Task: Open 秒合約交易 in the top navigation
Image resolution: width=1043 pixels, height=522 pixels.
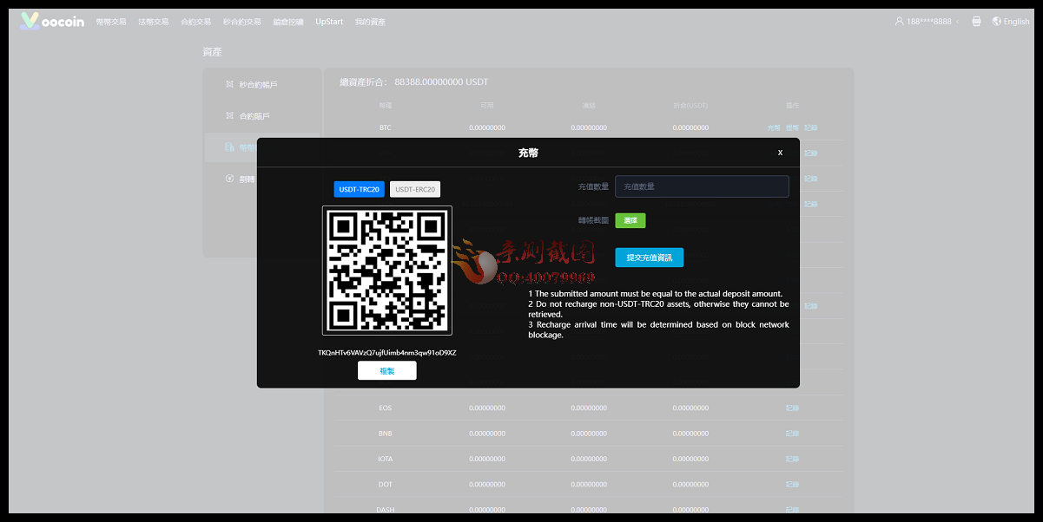Action: coord(242,22)
